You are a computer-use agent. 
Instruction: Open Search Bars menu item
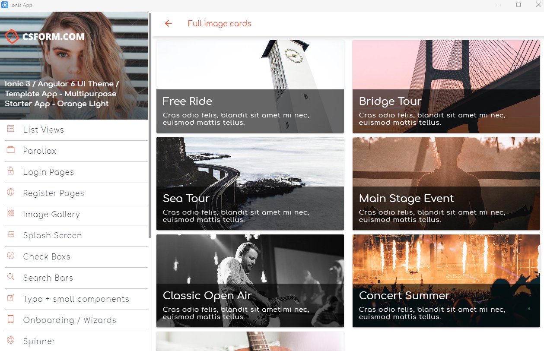click(76, 278)
